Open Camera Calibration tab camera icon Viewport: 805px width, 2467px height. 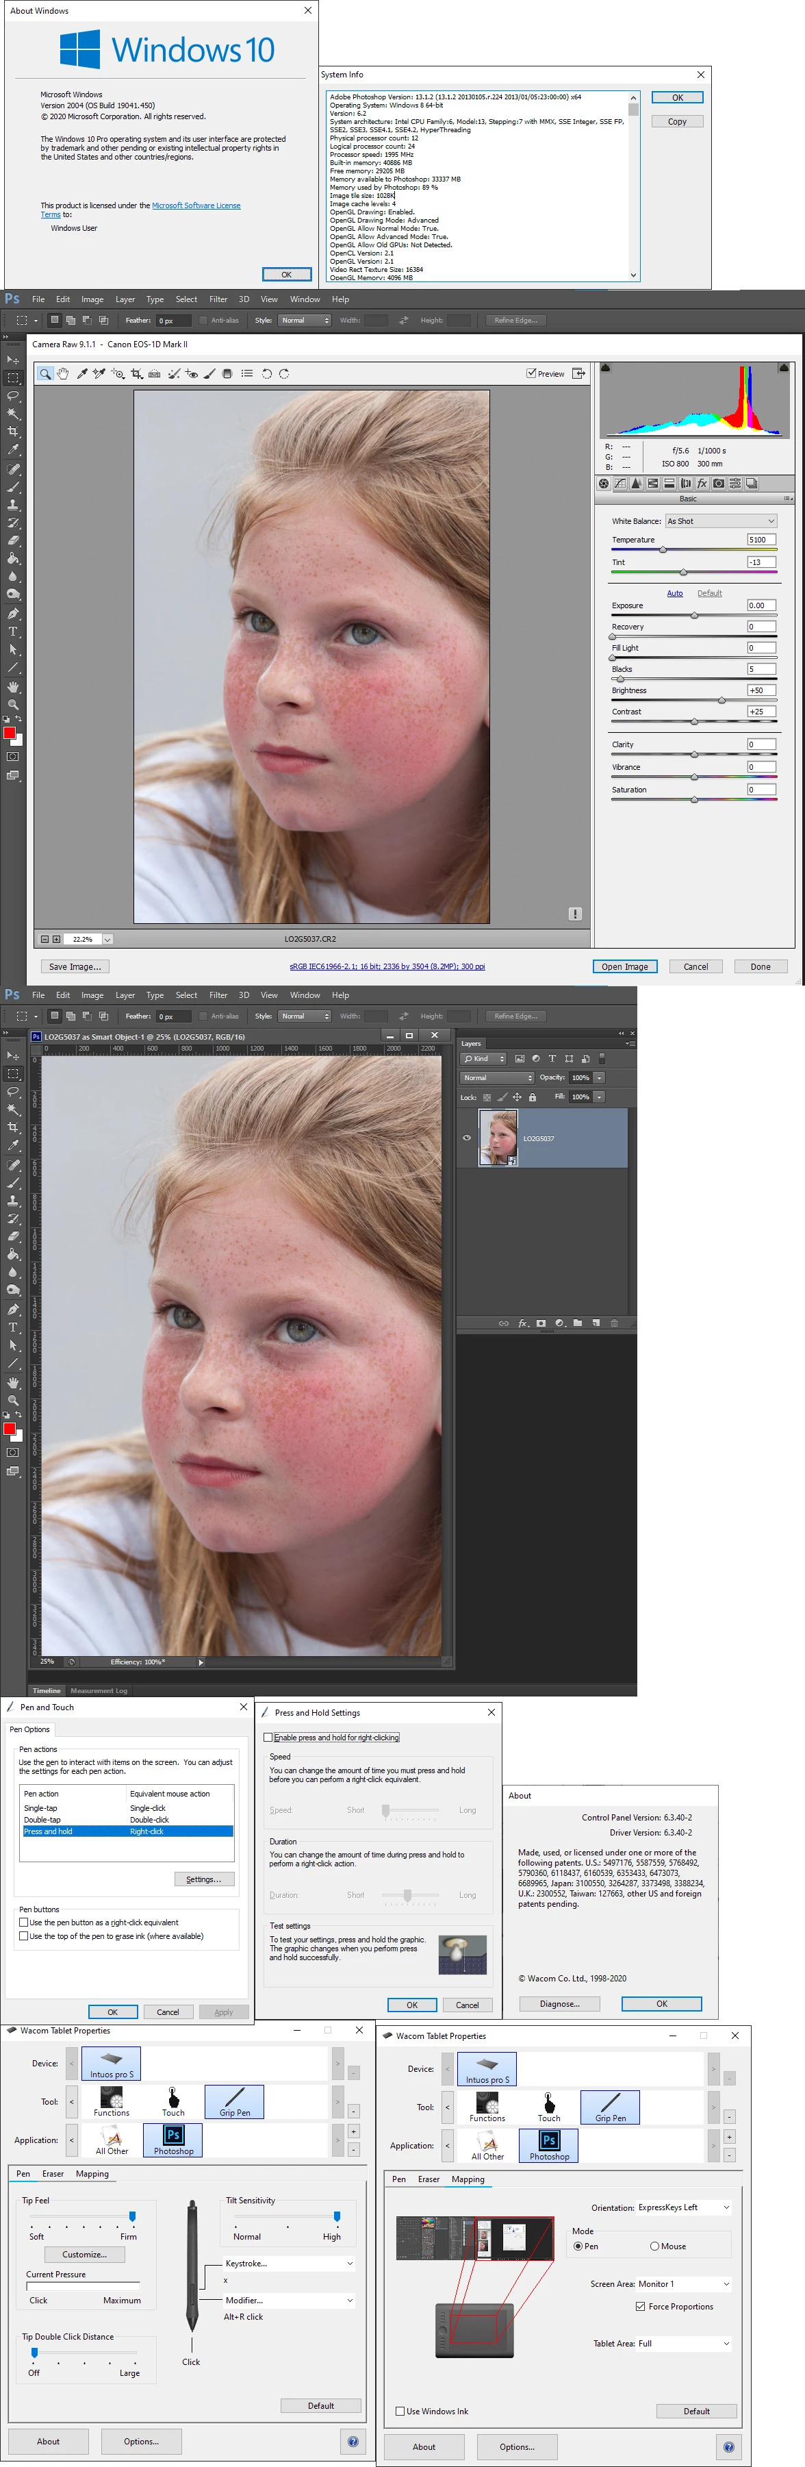click(x=719, y=484)
